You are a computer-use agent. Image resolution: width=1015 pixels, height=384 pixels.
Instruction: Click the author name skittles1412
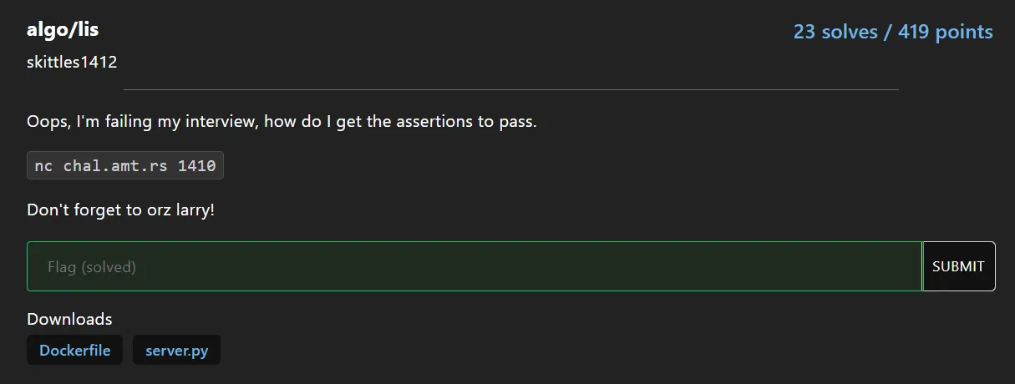72,62
